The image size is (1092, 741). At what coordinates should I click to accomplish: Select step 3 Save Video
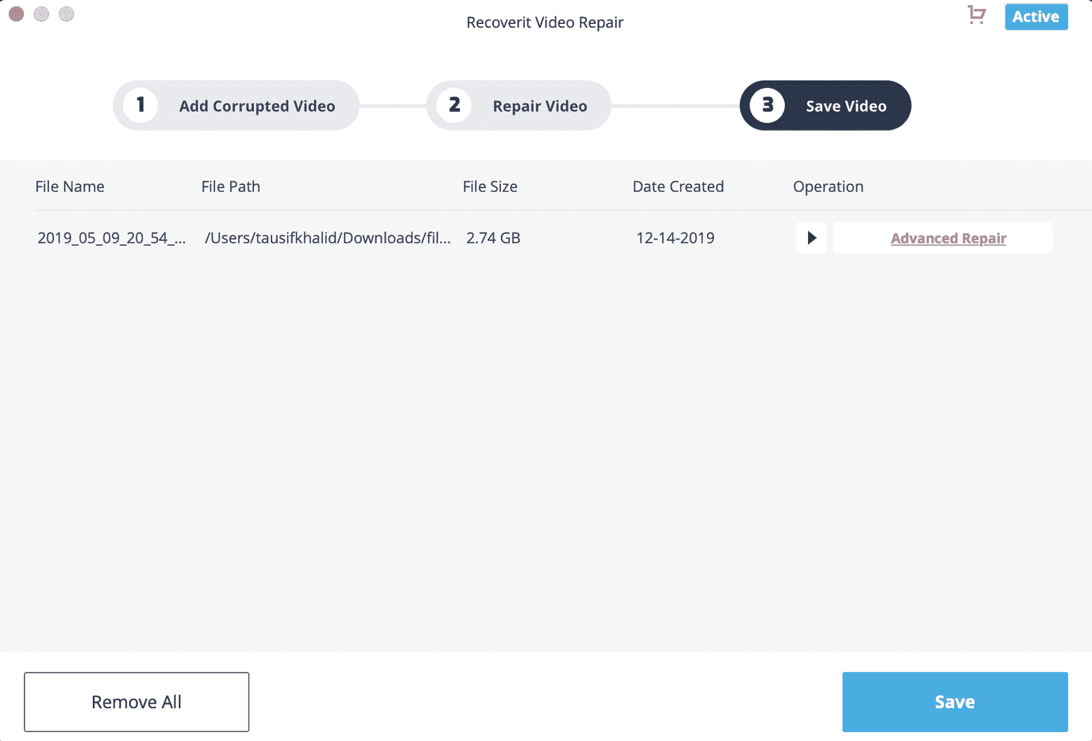coord(825,106)
